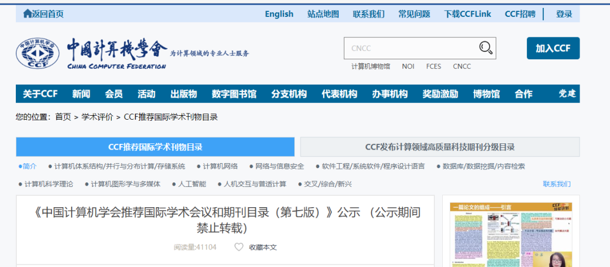
Task: Click 学术评价 in the breadcrumb
Action: point(97,117)
